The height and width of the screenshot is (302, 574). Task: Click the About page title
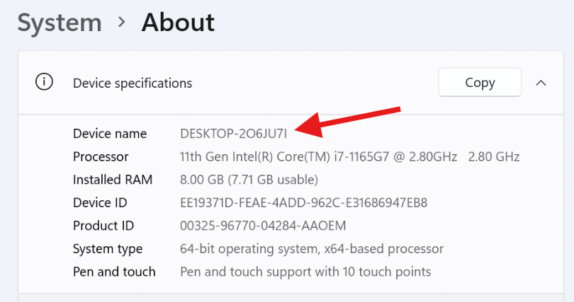pyautogui.click(x=178, y=23)
